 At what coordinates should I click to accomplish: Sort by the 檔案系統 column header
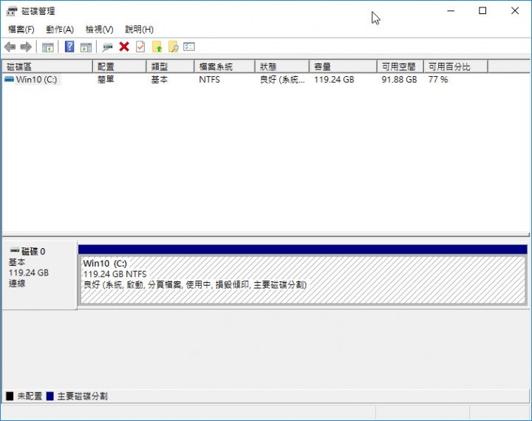point(225,66)
